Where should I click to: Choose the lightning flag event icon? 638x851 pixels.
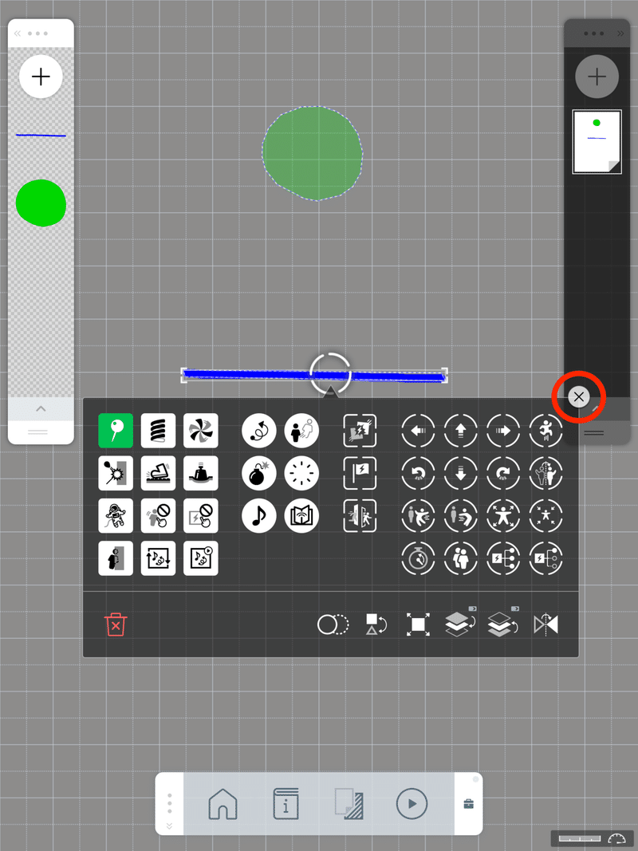360,473
